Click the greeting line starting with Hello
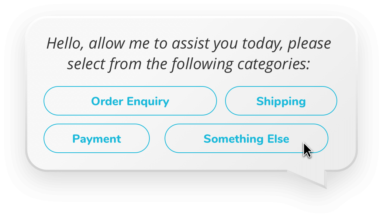 point(189,44)
